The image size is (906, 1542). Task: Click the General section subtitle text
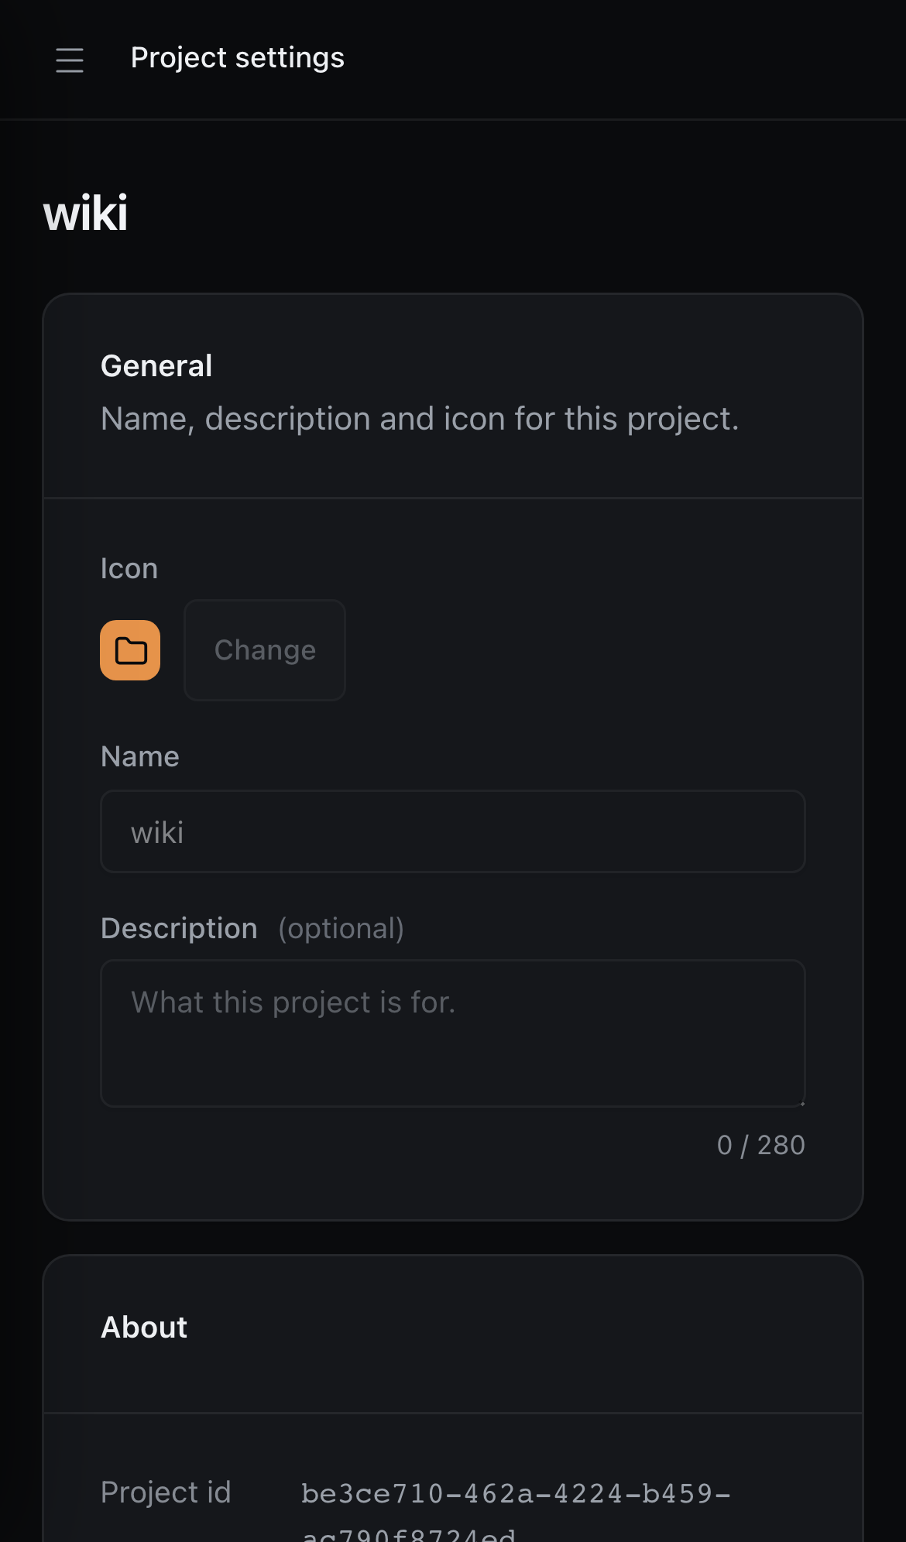(x=420, y=419)
